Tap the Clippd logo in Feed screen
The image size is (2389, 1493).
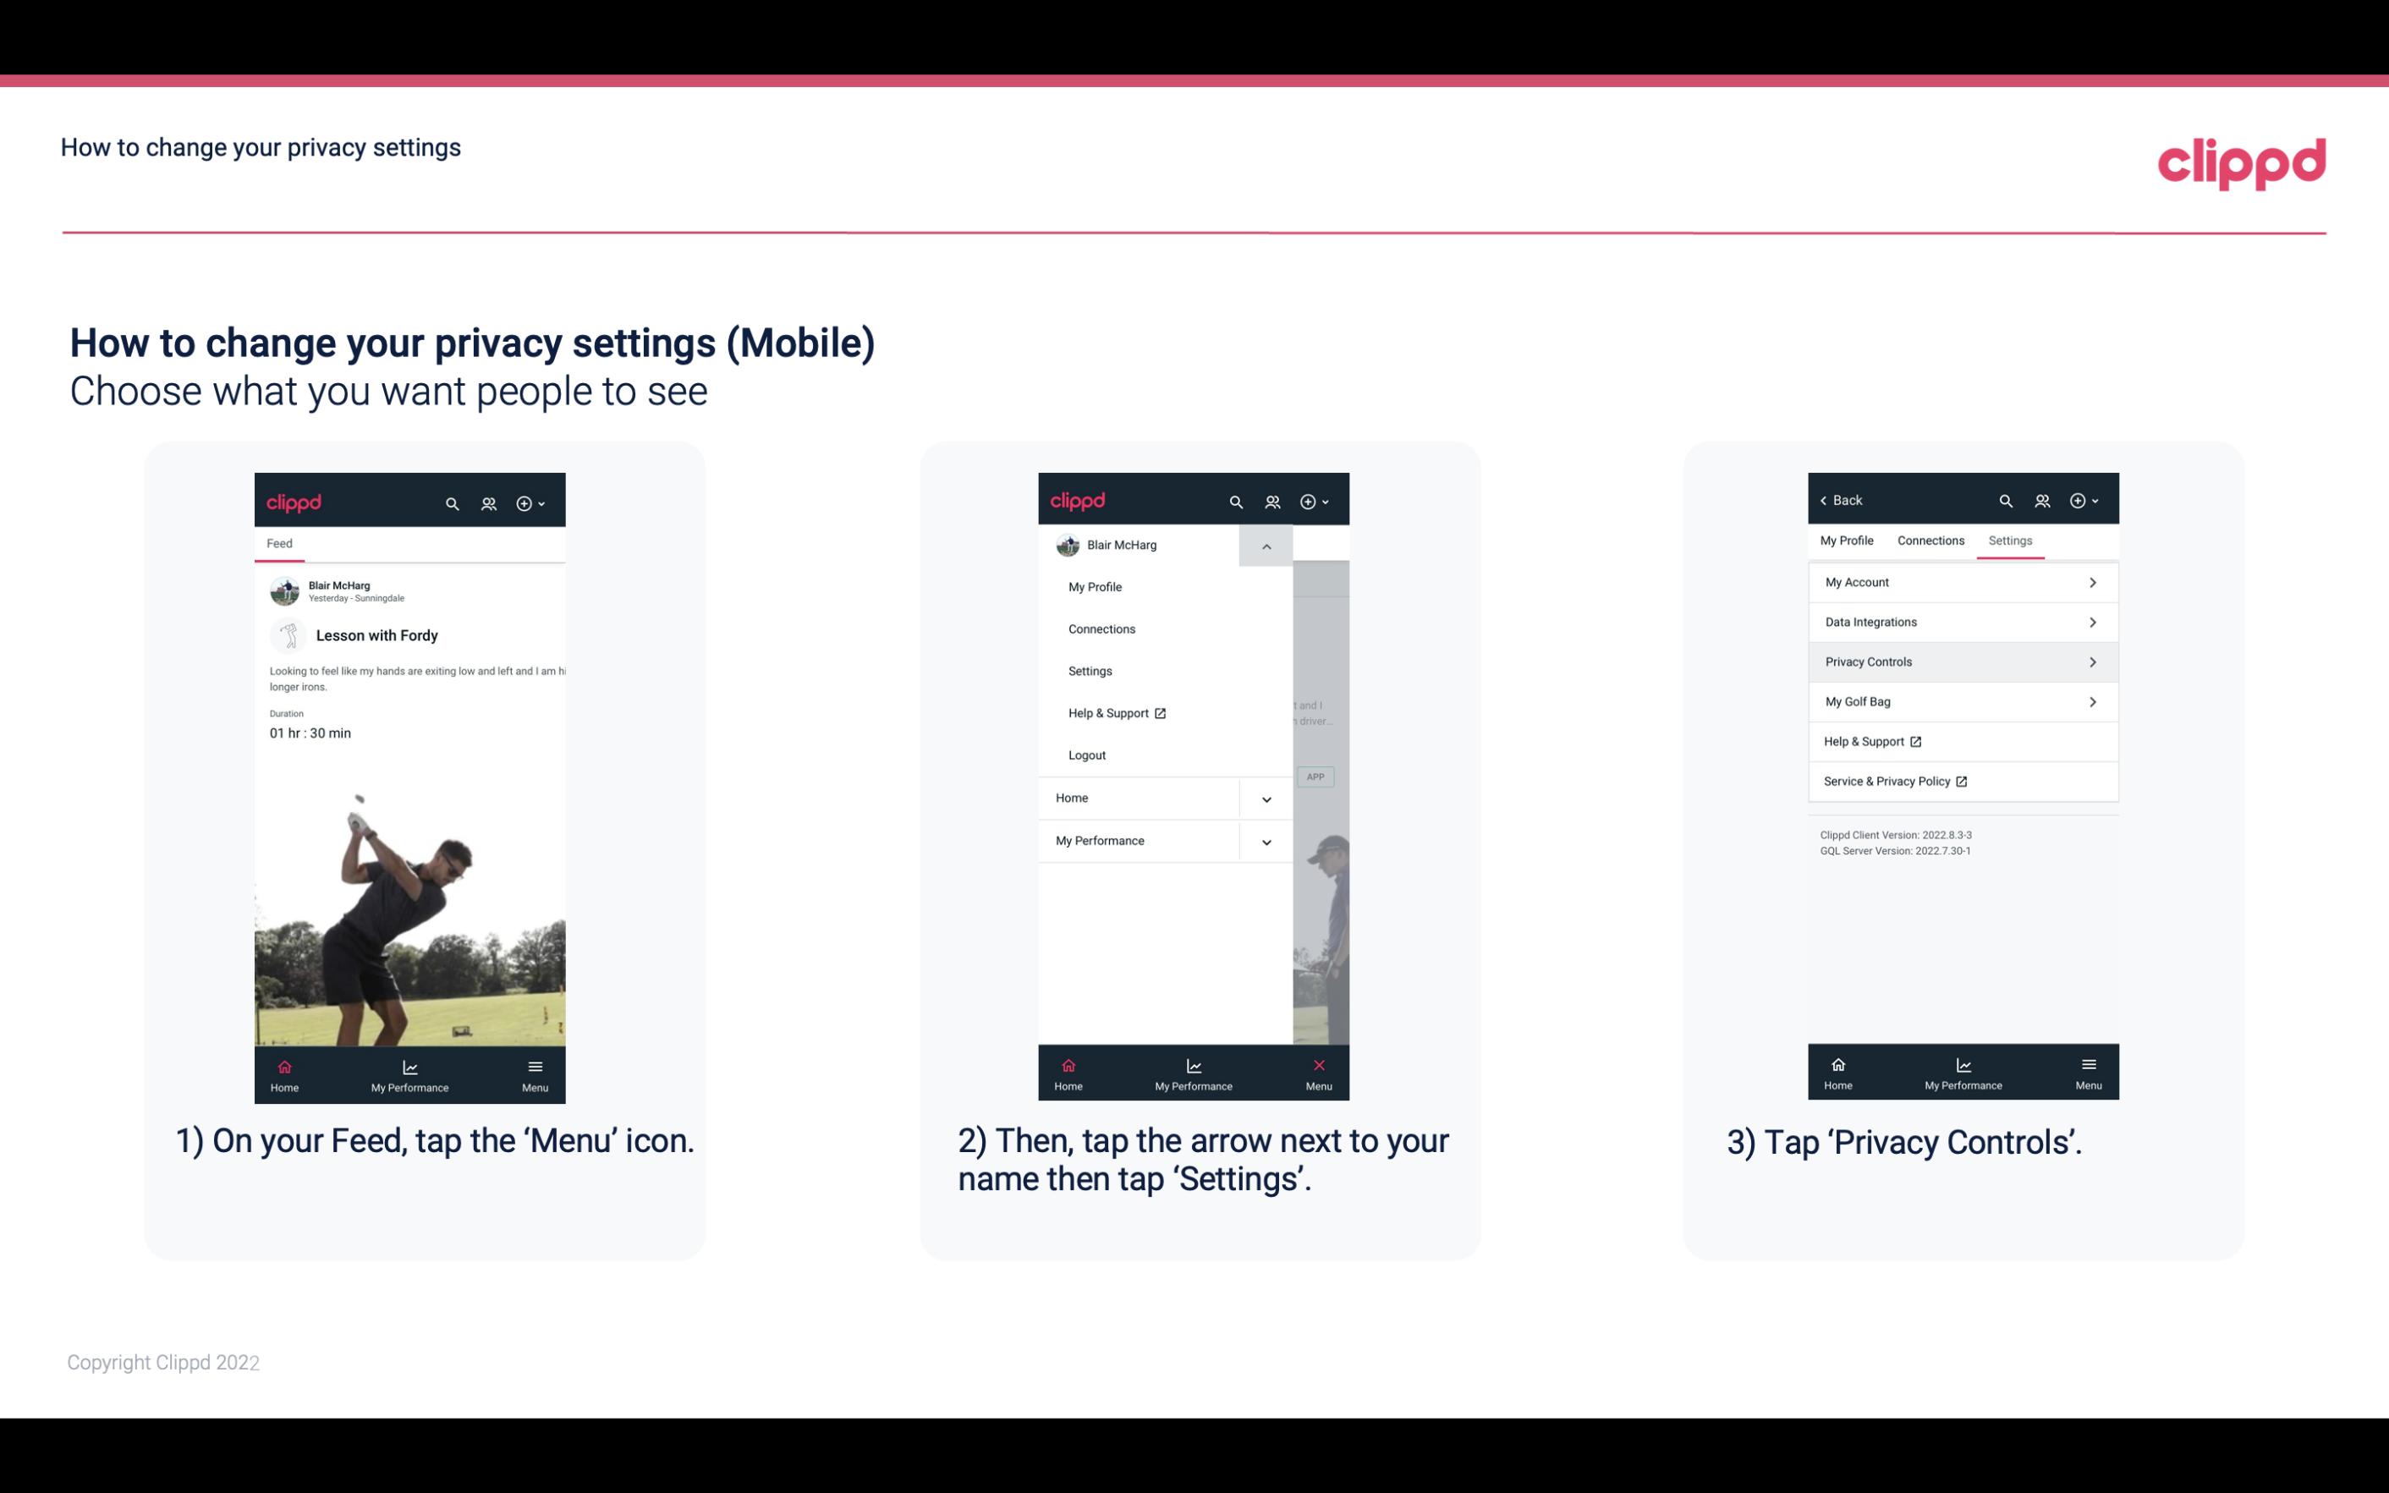[294, 501]
